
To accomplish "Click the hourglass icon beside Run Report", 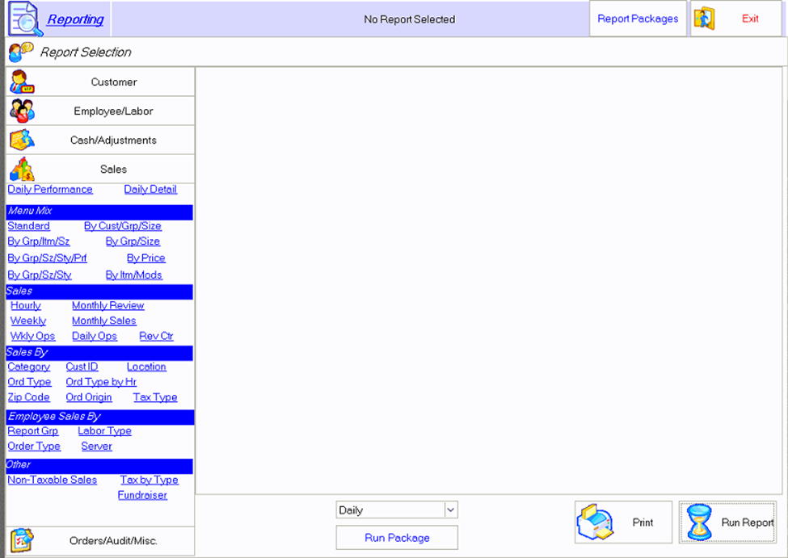I will click(x=699, y=522).
